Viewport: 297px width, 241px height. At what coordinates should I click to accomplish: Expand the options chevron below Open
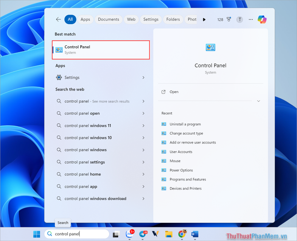click(x=258, y=101)
